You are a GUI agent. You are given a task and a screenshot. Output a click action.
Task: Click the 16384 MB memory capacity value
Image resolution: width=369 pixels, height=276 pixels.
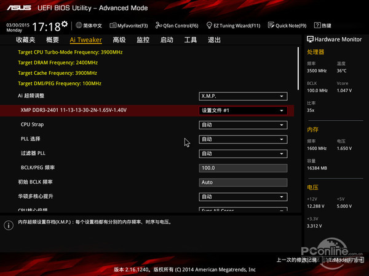pos(317,168)
